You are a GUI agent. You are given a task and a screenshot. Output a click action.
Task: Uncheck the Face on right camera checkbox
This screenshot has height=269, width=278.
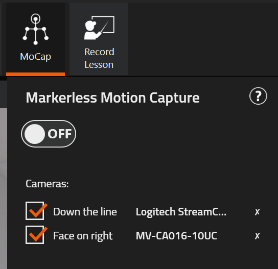35,235
